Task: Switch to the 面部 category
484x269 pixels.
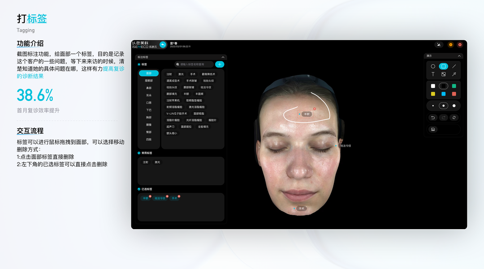Action: click(x=149, y=73)
